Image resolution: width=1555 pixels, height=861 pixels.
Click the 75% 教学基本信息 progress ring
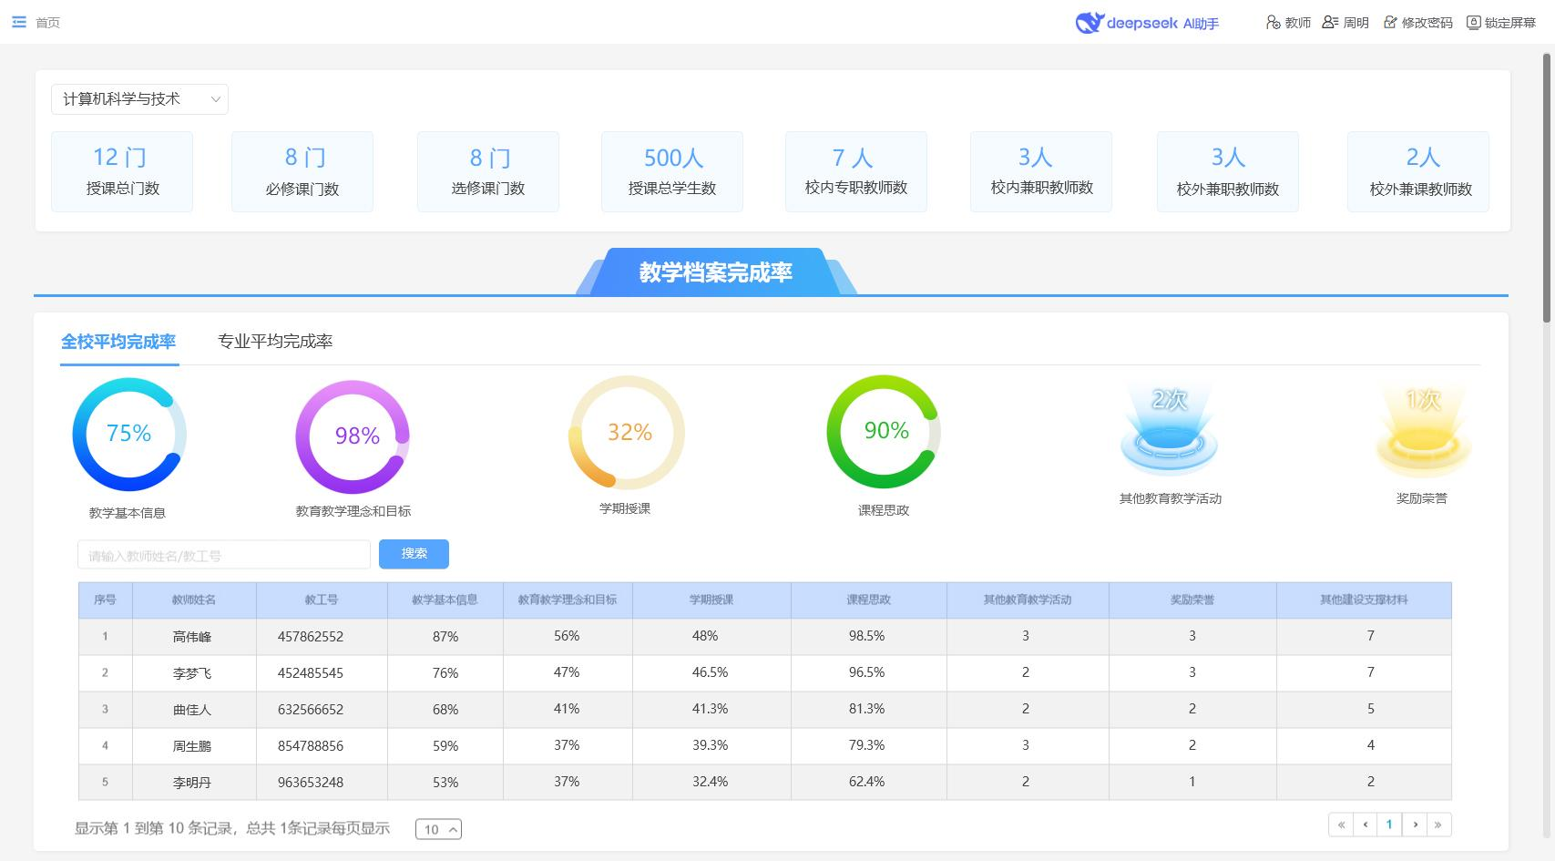(129, 435)
